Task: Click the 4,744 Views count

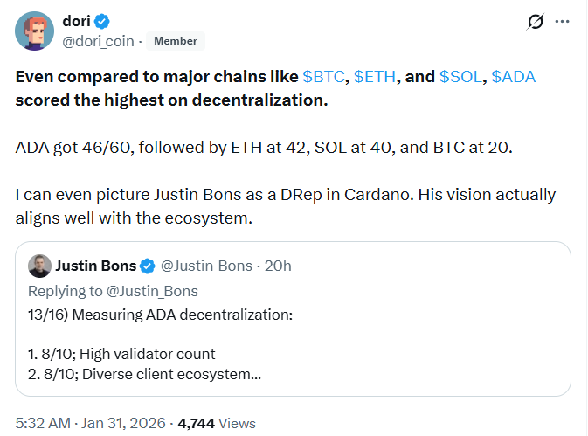Action: pyautogui.click(x=217, y=423)
